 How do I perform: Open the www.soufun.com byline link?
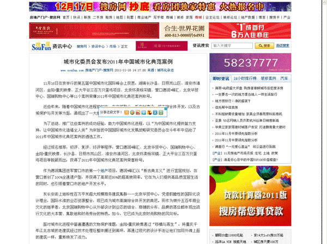click(72, 70)
